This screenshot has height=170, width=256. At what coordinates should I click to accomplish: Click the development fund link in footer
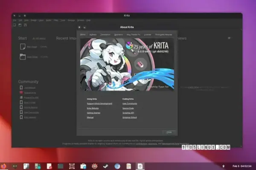pyautogui.click(x=171, y=144)
